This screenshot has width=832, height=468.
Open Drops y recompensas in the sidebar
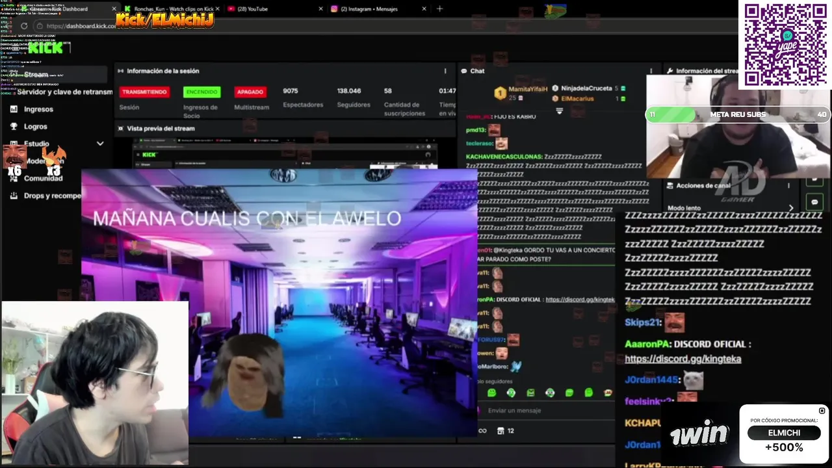pos(53,195)
